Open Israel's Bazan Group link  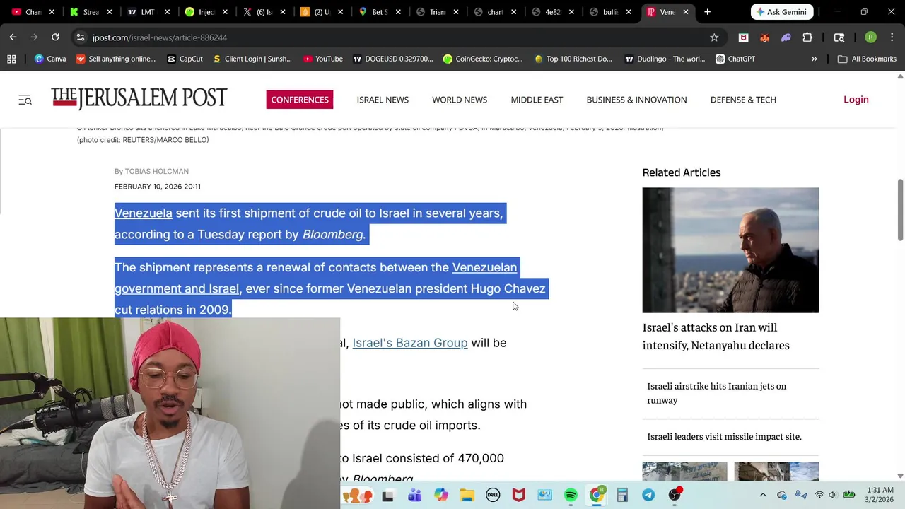410,342
